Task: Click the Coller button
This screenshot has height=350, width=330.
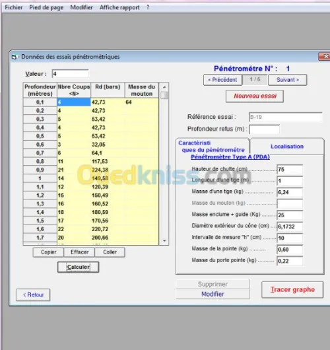Action: 110,252
